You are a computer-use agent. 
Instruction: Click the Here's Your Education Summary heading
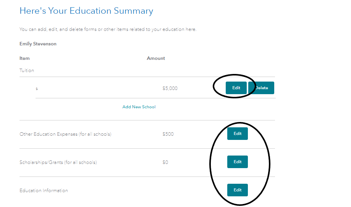[x=86, y=11]
